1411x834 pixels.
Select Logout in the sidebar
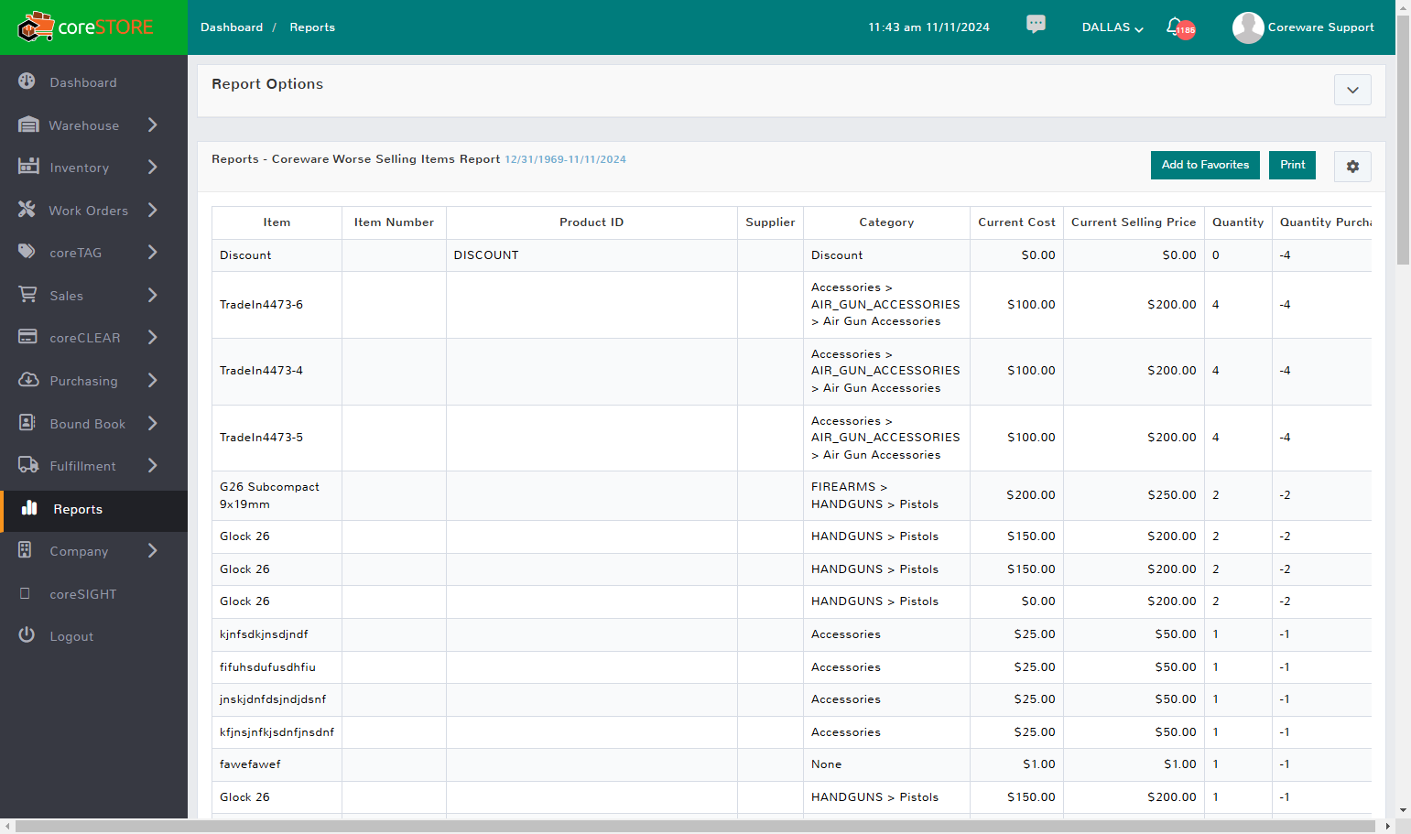click(71, 636)
